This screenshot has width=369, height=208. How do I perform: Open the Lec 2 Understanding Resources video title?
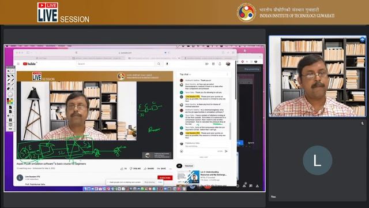[213, 173]
